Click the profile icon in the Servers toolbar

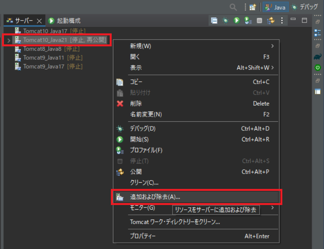pyautogui.click(x=248, y=20)
